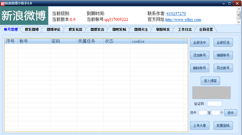Click the author contact link 610257270
This screenshot has width=242, height=135.
(x=176, y=14)
